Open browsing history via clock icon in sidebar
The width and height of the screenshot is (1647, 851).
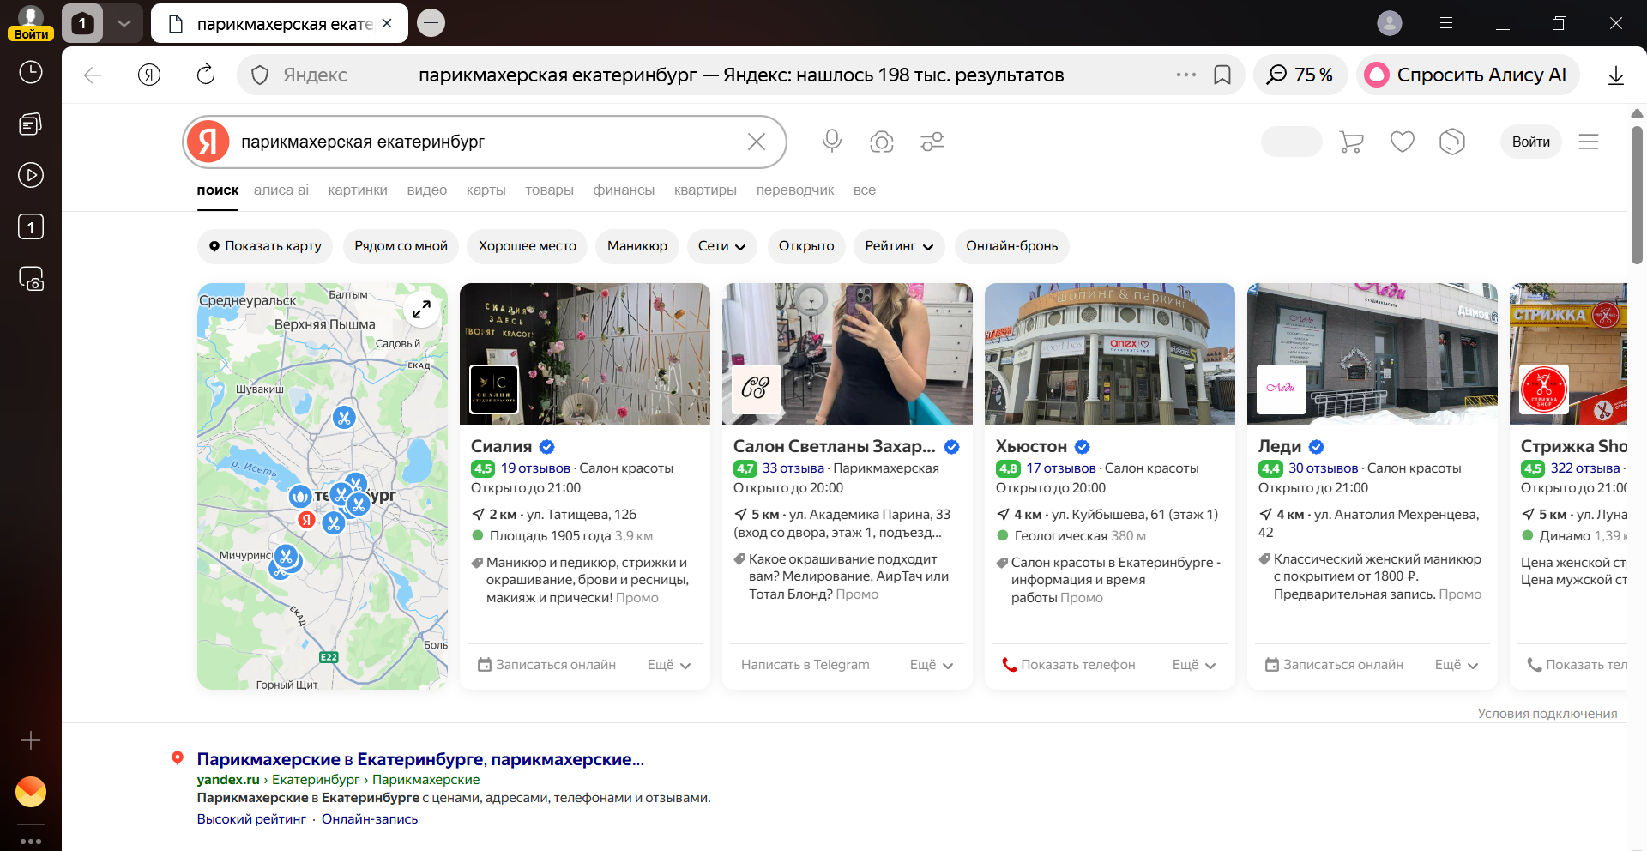[x=31, y=72]
